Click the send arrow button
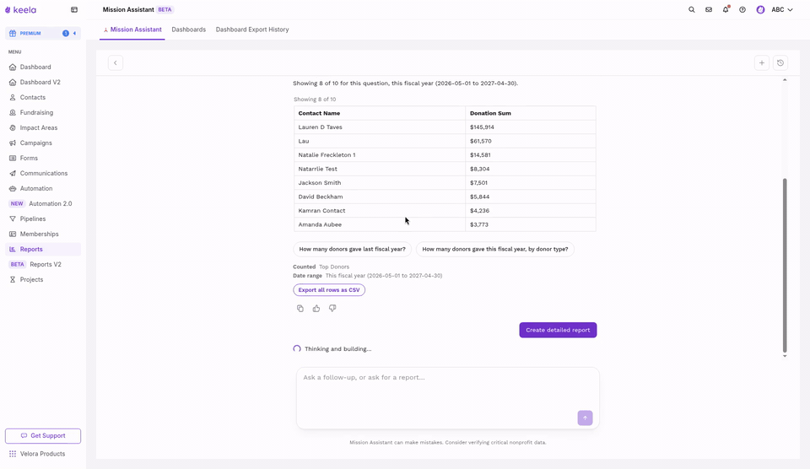Viewport: 810px width, 469px height. 585,418
